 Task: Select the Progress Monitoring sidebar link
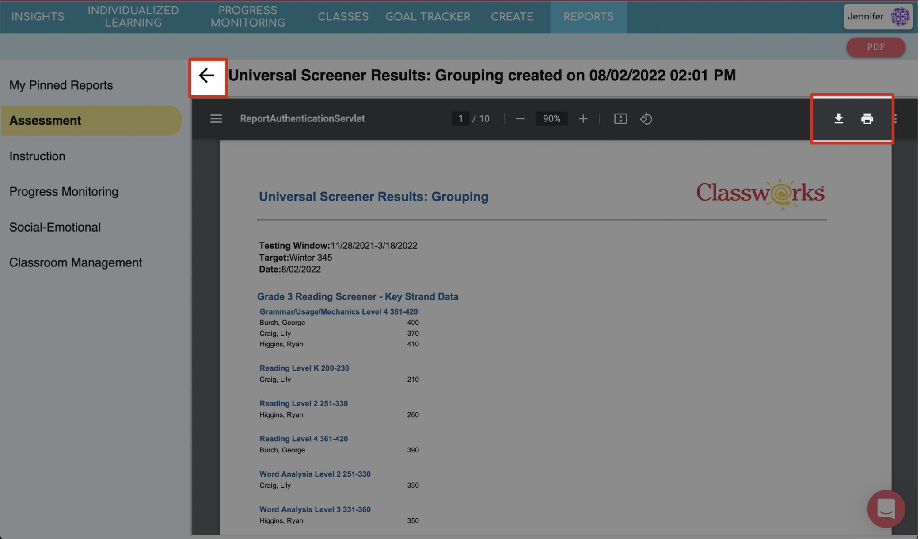(64, 192)
